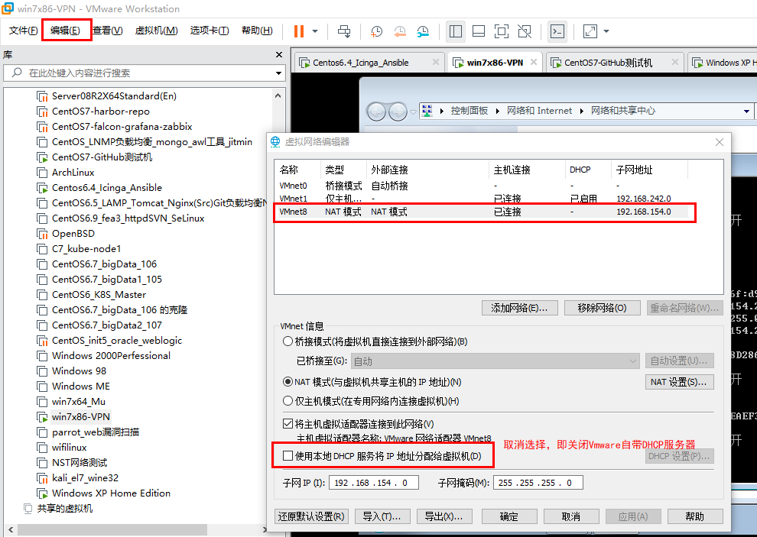The image size is (757, 537).
Task: Click the Suspend (pause) toolbar icon
Action: [x=299, y=31]
